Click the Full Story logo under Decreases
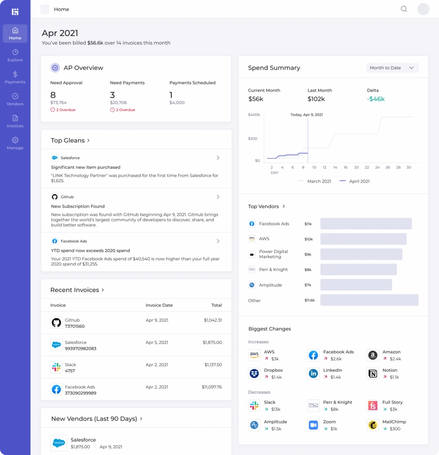Screen dimensions: 439x455 point(372,405)
